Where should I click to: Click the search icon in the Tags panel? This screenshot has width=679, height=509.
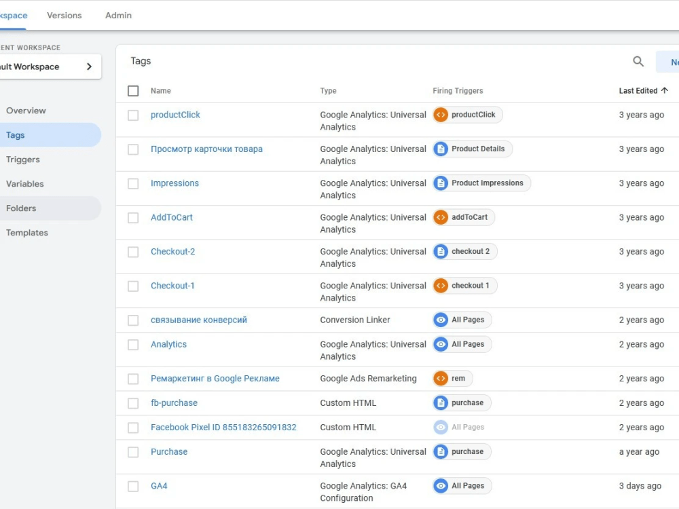coord(638,61)
